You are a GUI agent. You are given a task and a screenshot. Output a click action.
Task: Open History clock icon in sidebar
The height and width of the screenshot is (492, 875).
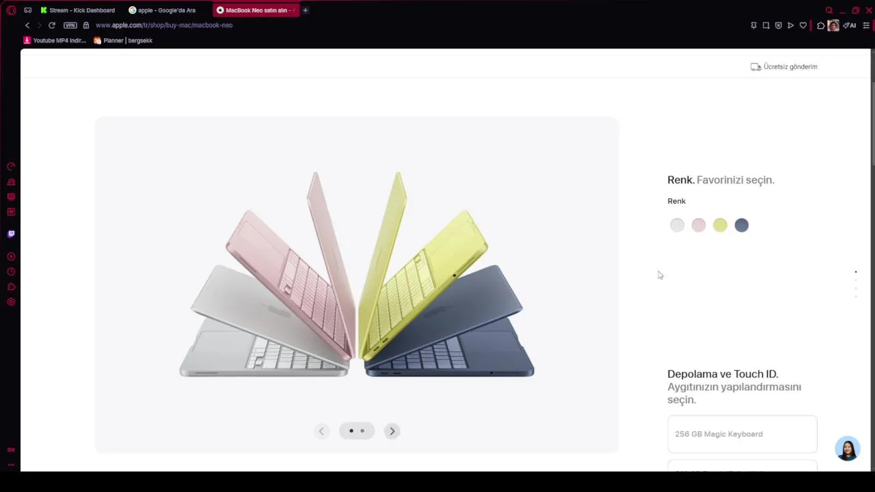[x=11, y=272]
